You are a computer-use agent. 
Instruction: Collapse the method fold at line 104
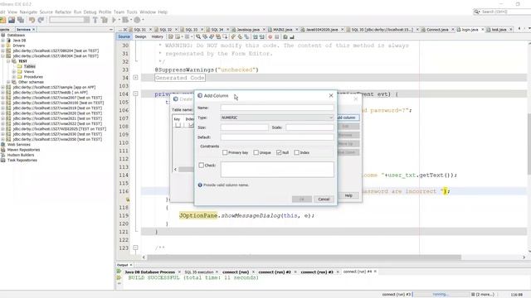pyautogui.click(x=135, y=94)
